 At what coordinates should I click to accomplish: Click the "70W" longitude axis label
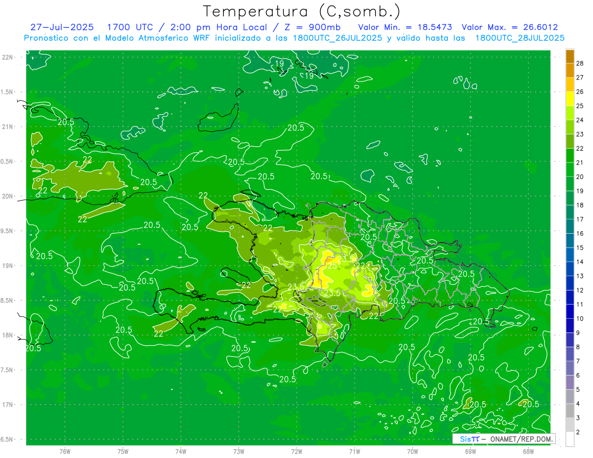pos(413,451)
